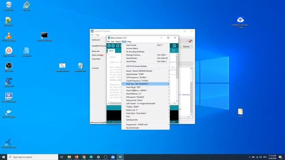
Task: Expand the Reset Method submenu
Action: pos(146,94)
